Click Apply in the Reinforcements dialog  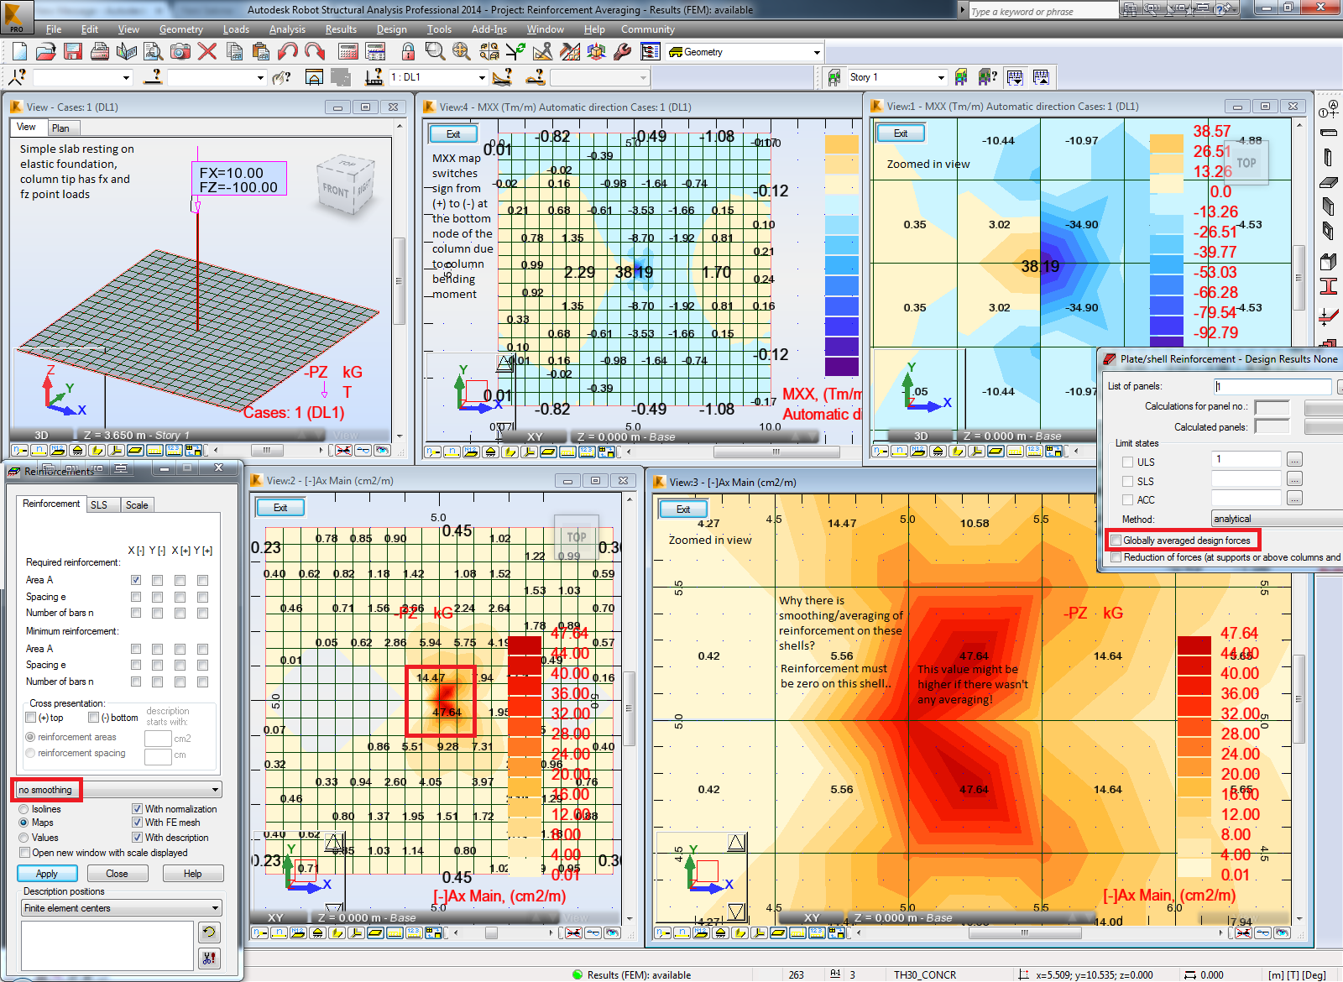point(47,874)
